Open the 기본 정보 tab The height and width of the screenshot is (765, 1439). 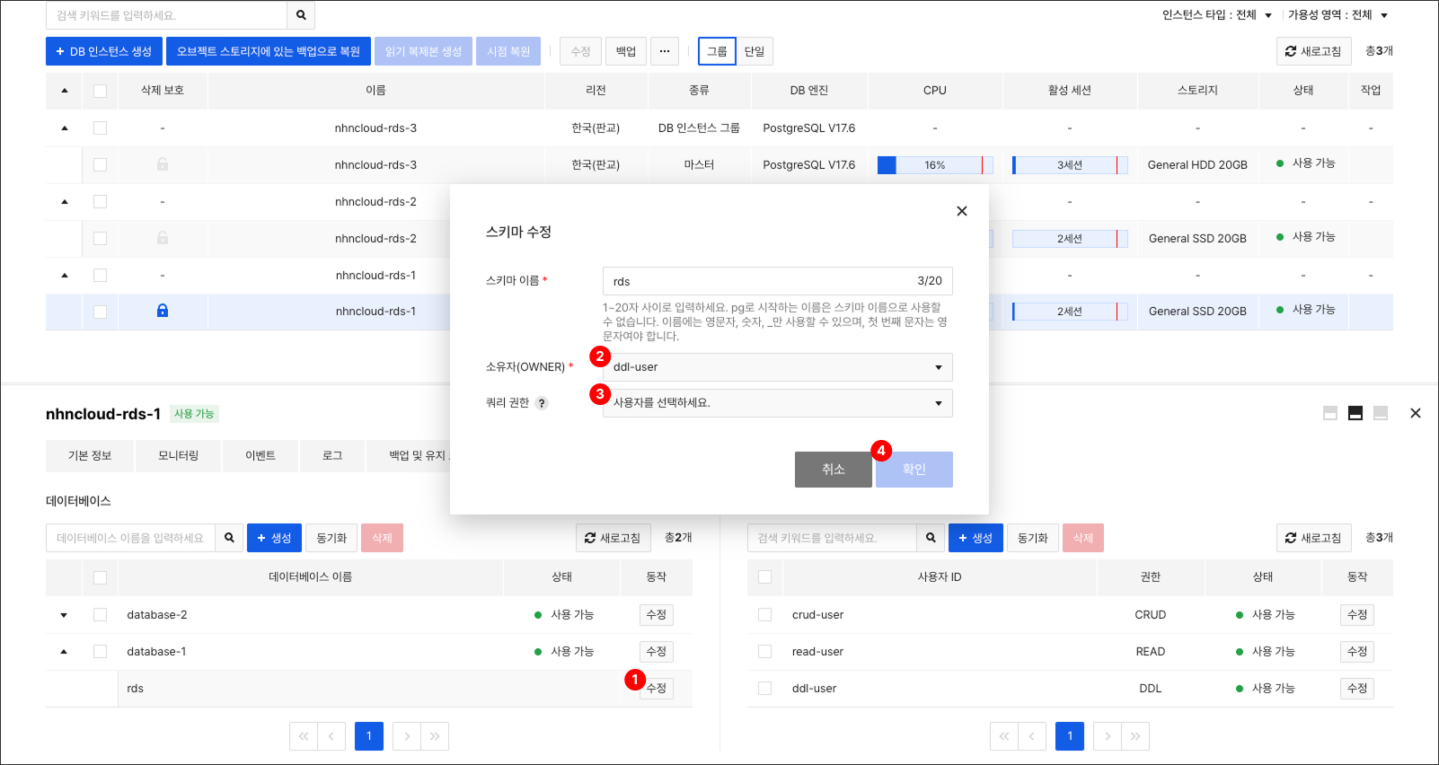(x=90, y=456)
